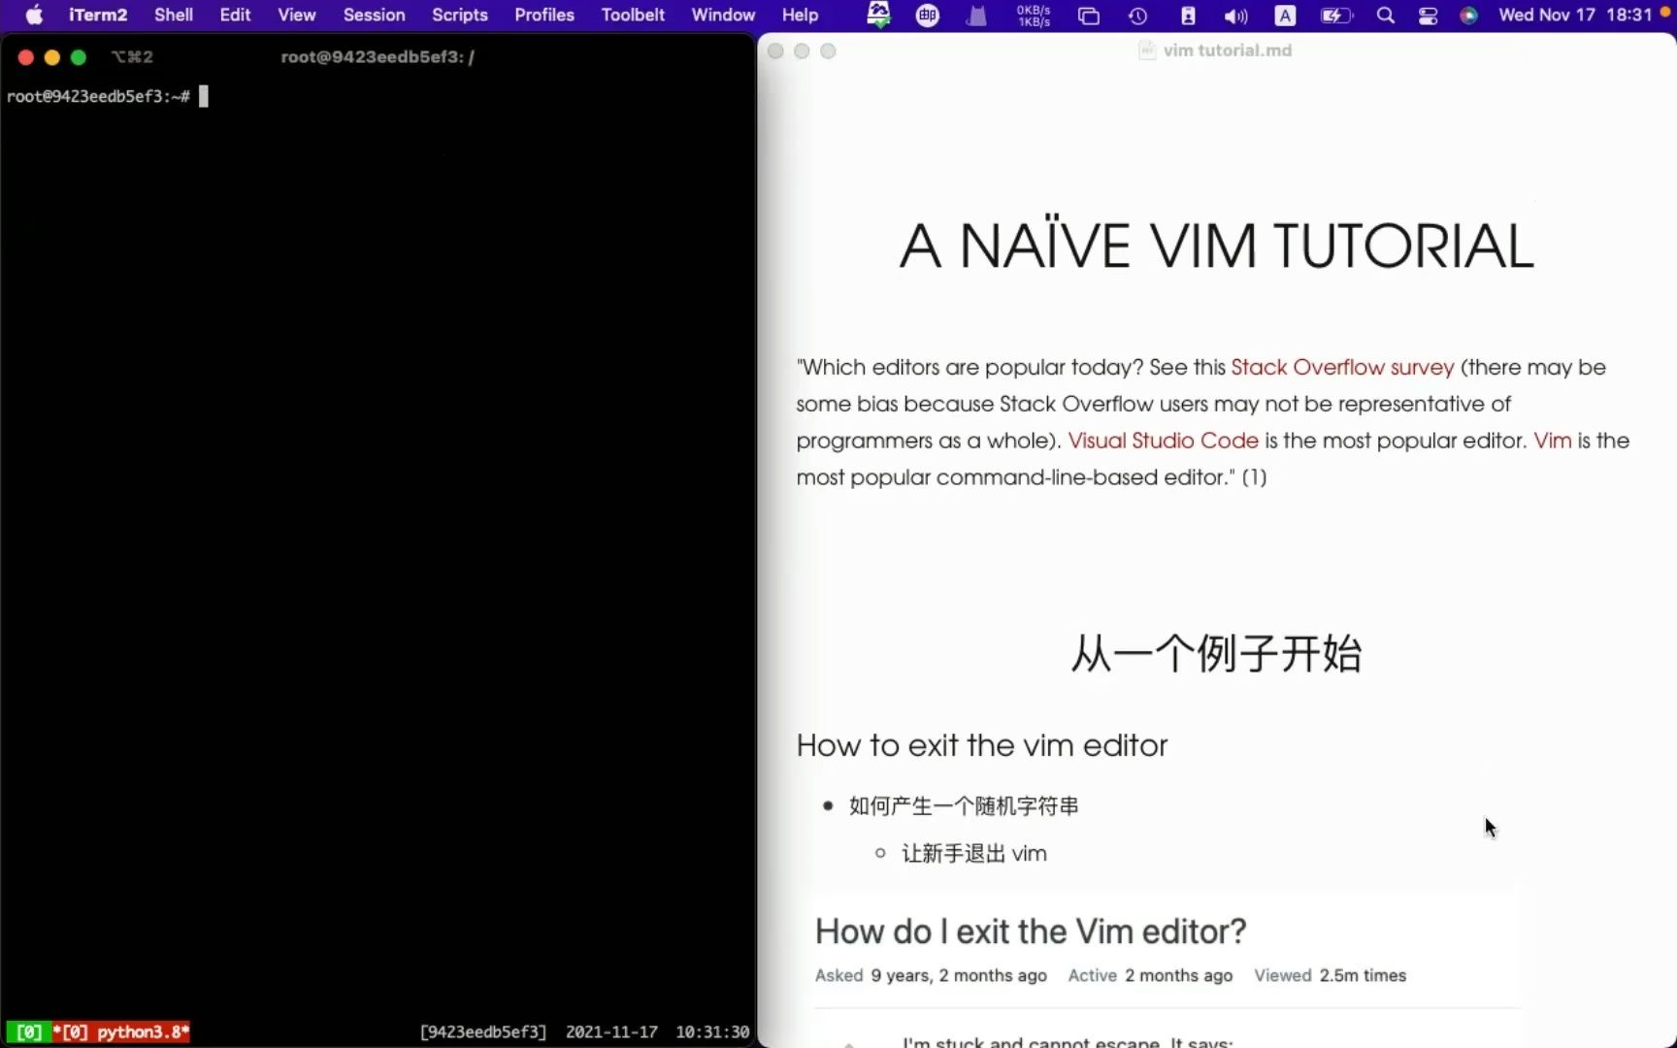This screenshot has width=1677, height=1048.
Task: Click the 'How to exit the vim editor' heading
Action: (982, 745)
